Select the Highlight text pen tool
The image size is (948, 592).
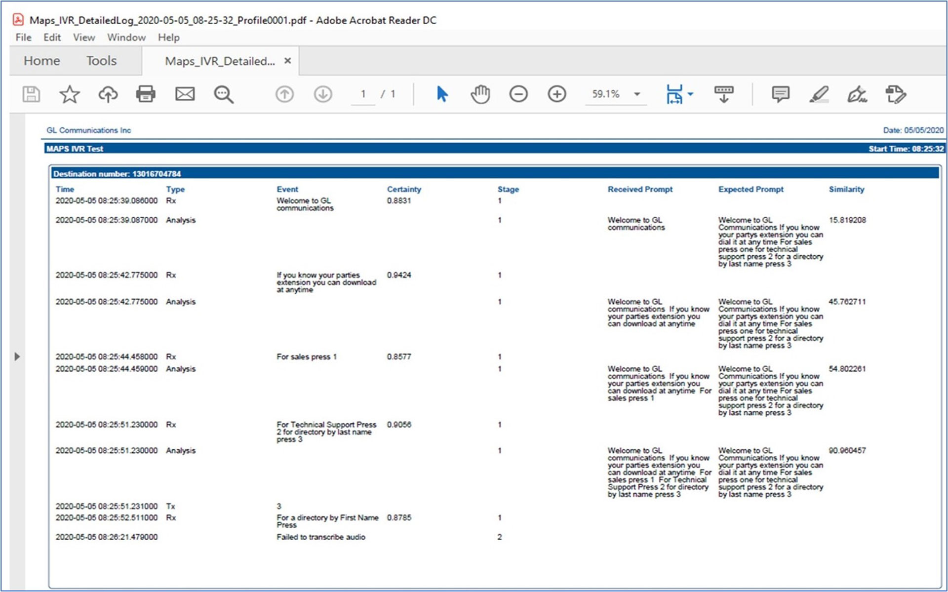tap(819, 94)
